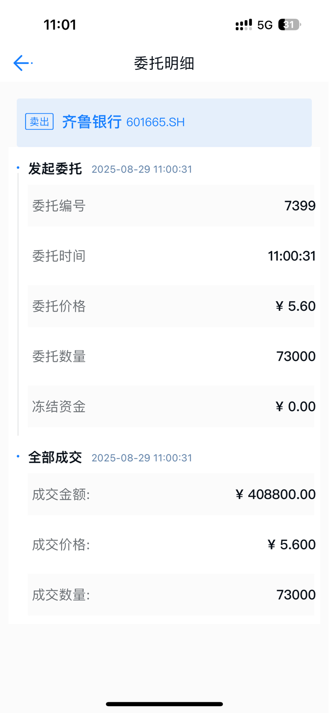The width and height of the screenshot is (329, 713).
Task: Tap the 委托数量 73000 row
Action: click(171, 356)
